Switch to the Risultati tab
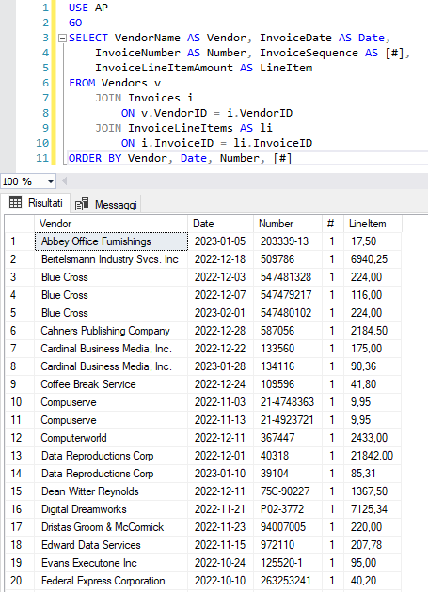The image size is (428, 592). [36, 203]
